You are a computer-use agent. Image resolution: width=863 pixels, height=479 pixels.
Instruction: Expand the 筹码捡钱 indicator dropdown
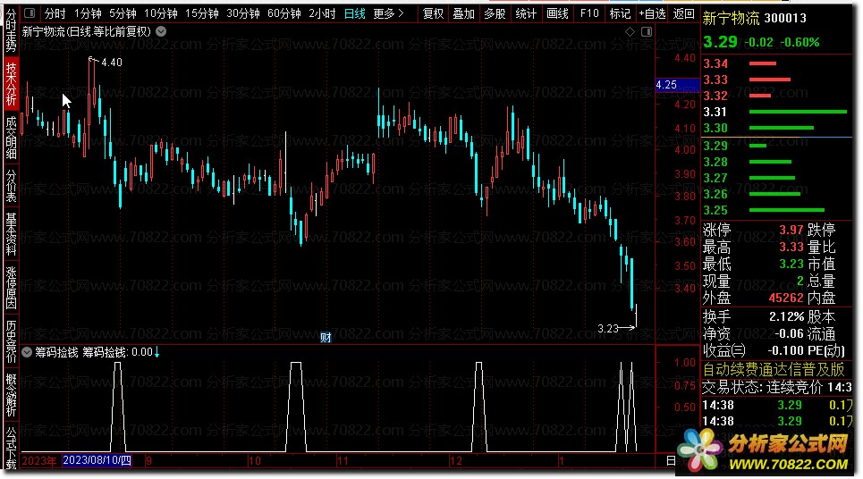27,352
